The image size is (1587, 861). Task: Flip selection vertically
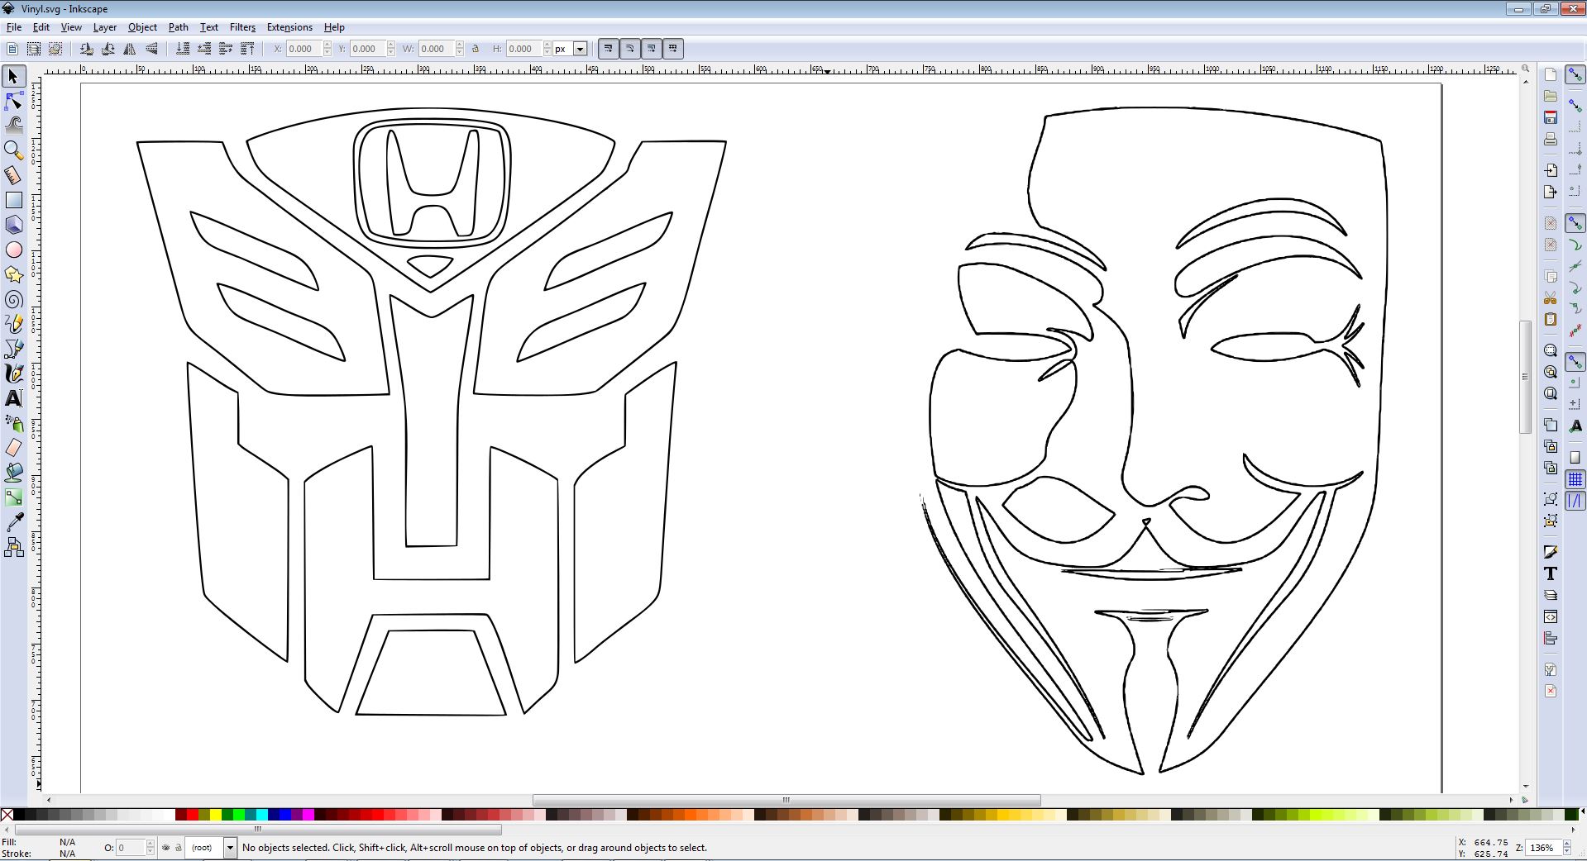point(151,49)
